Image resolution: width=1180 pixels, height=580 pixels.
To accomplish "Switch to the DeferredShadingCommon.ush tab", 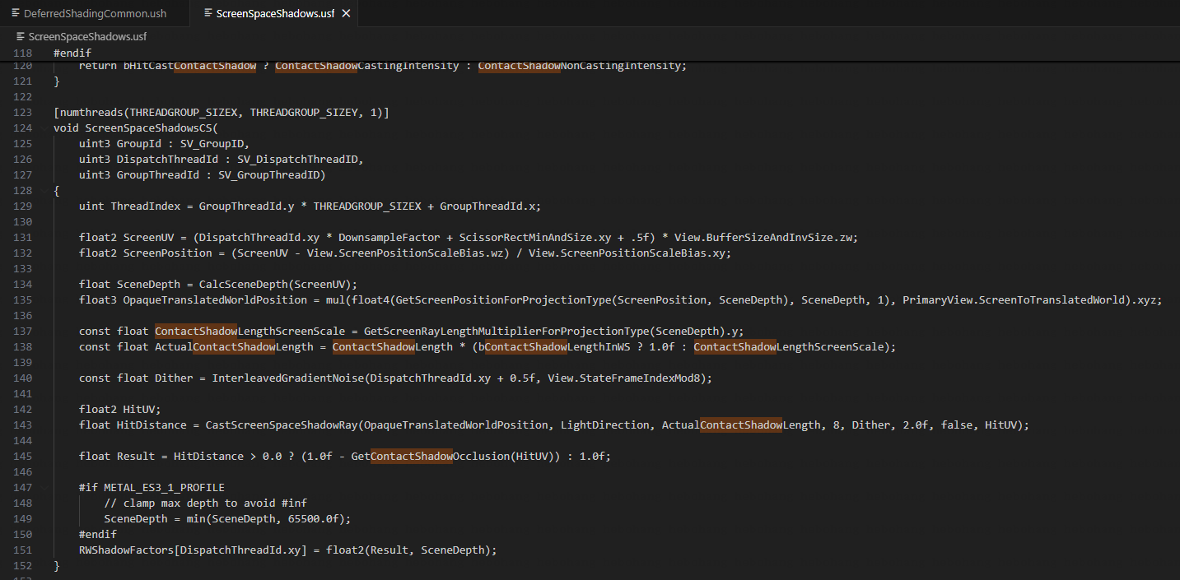I will click(x=95, y=14).
